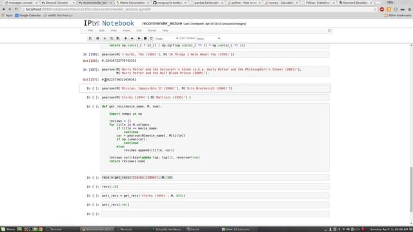413x232 pixels.
Task: Switch to SimpleScreenRecorder taskbar window
Action: (167, 229)
